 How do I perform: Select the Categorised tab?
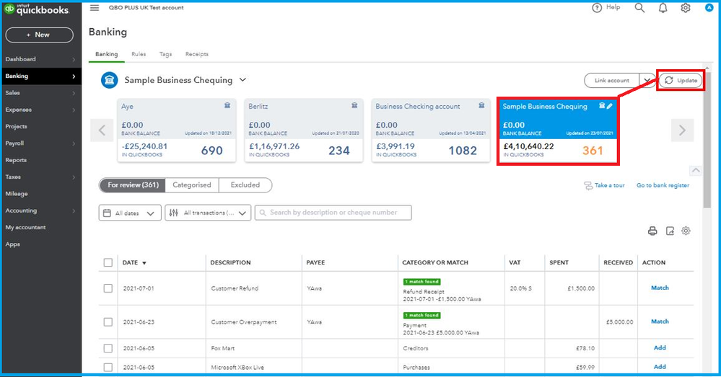point(192,185)
